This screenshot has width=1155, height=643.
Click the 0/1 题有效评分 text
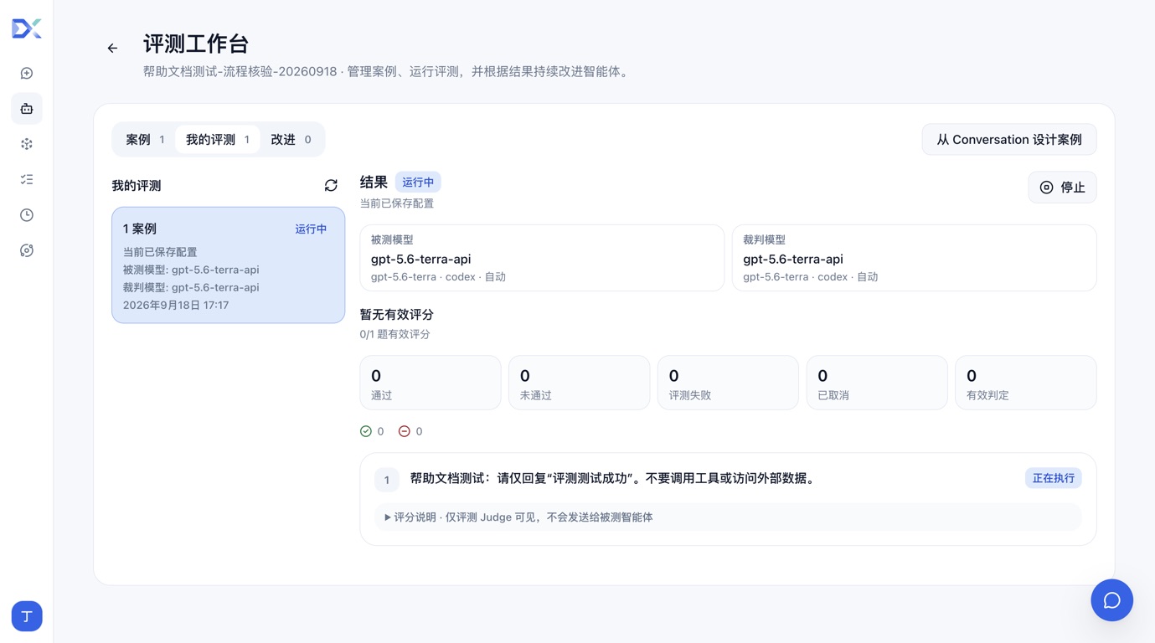(395, 334)
